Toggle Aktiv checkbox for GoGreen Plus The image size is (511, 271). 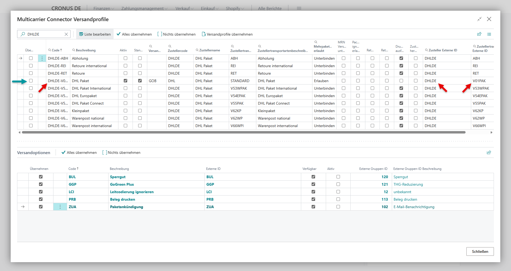[x=338, y=184]
